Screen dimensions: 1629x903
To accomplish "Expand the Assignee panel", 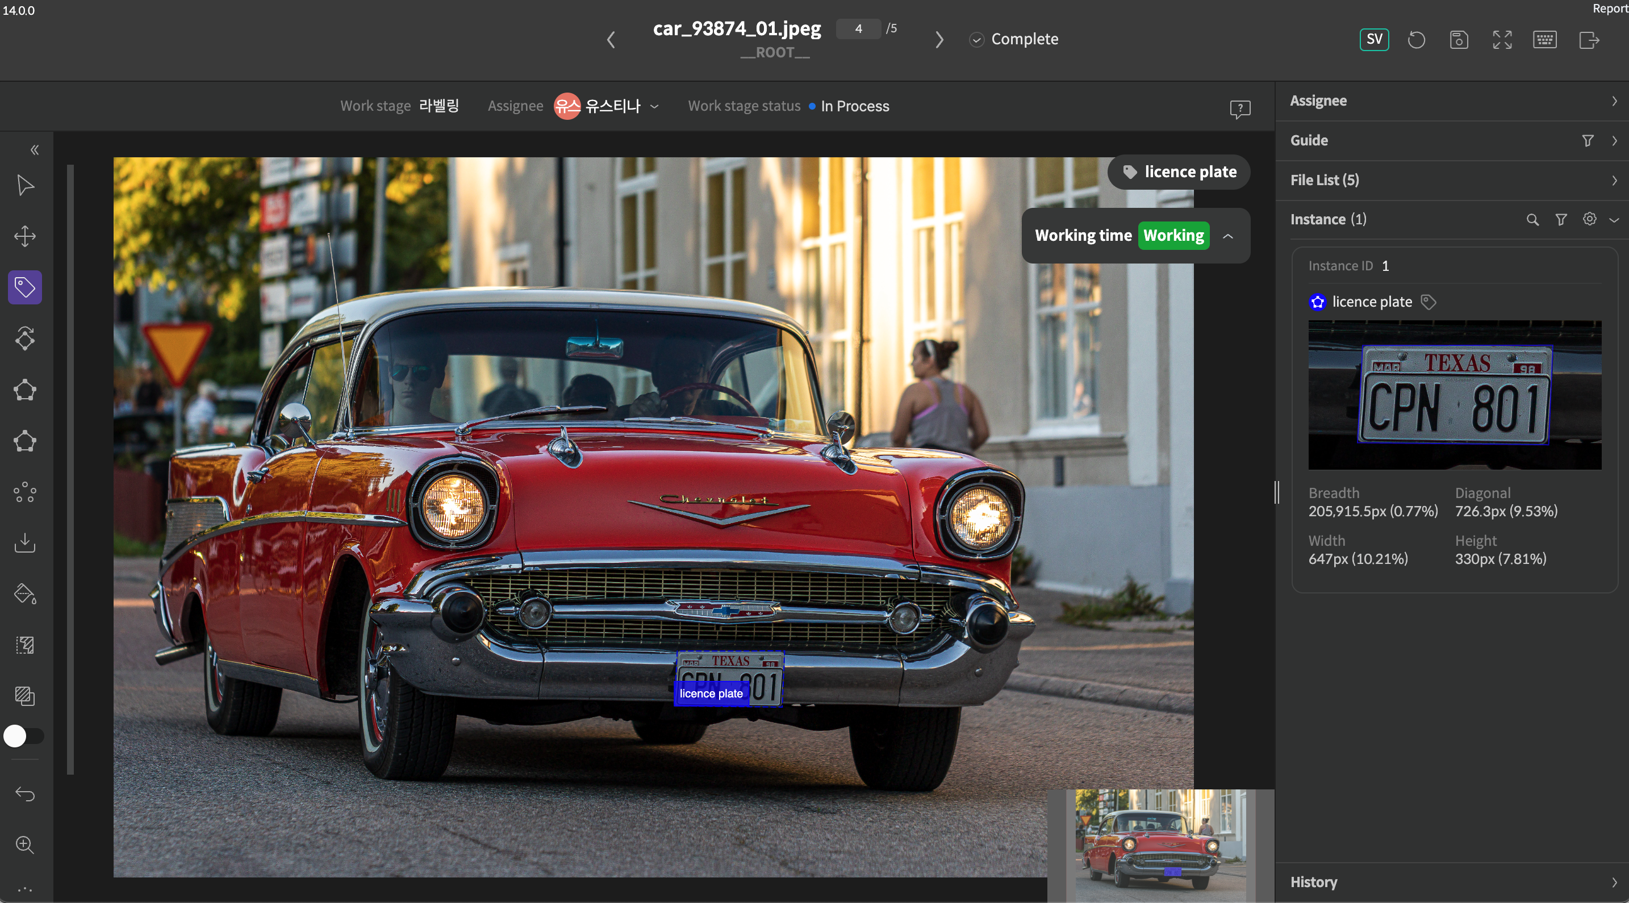I will coord(1614,99).
